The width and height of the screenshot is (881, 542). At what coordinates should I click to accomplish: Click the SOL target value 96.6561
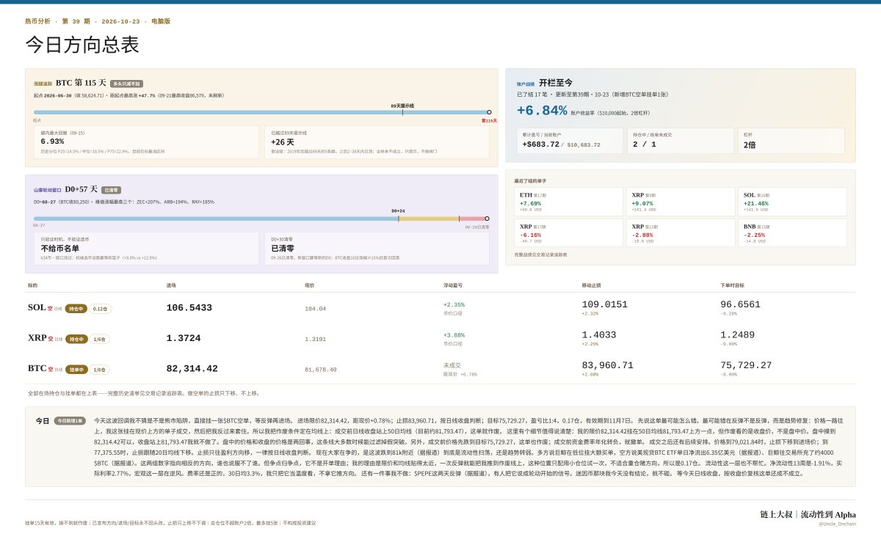(x=741, y=304)
